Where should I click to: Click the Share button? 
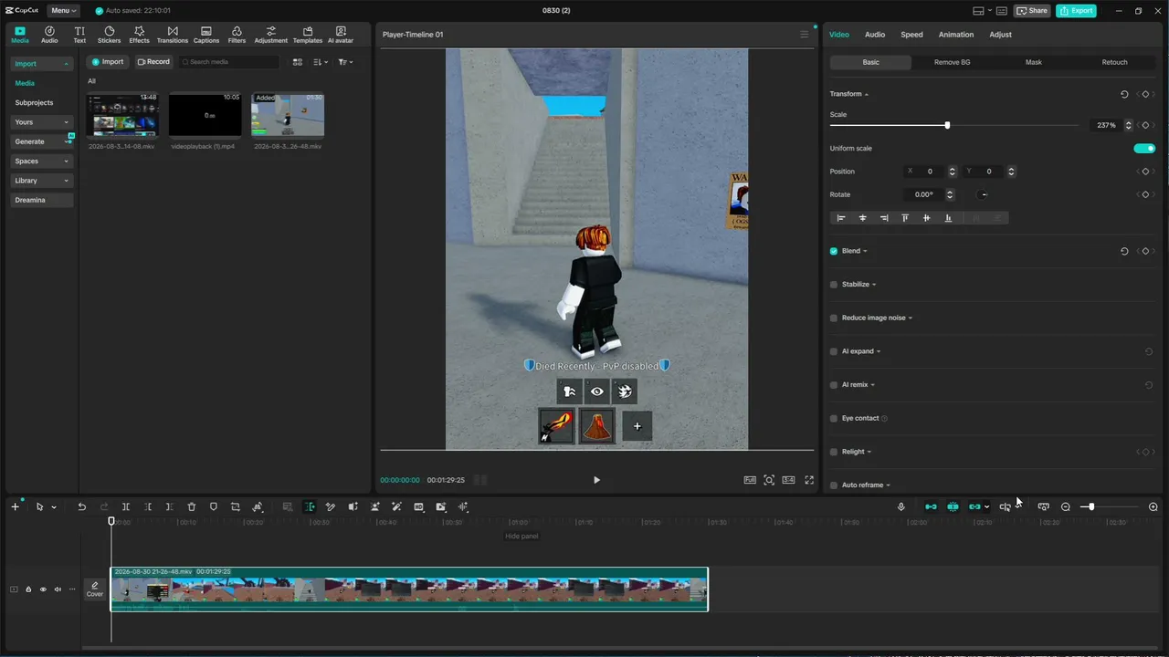click(x=1032, y=11)
